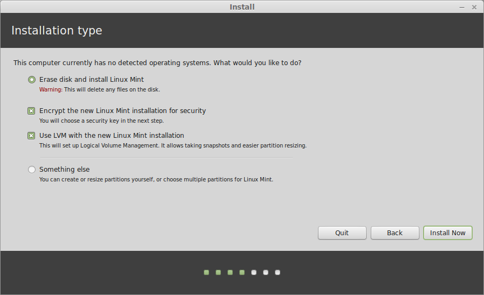Uncheck Encrypt the new Linux Mint installation
484x295 pixels.
31,111
